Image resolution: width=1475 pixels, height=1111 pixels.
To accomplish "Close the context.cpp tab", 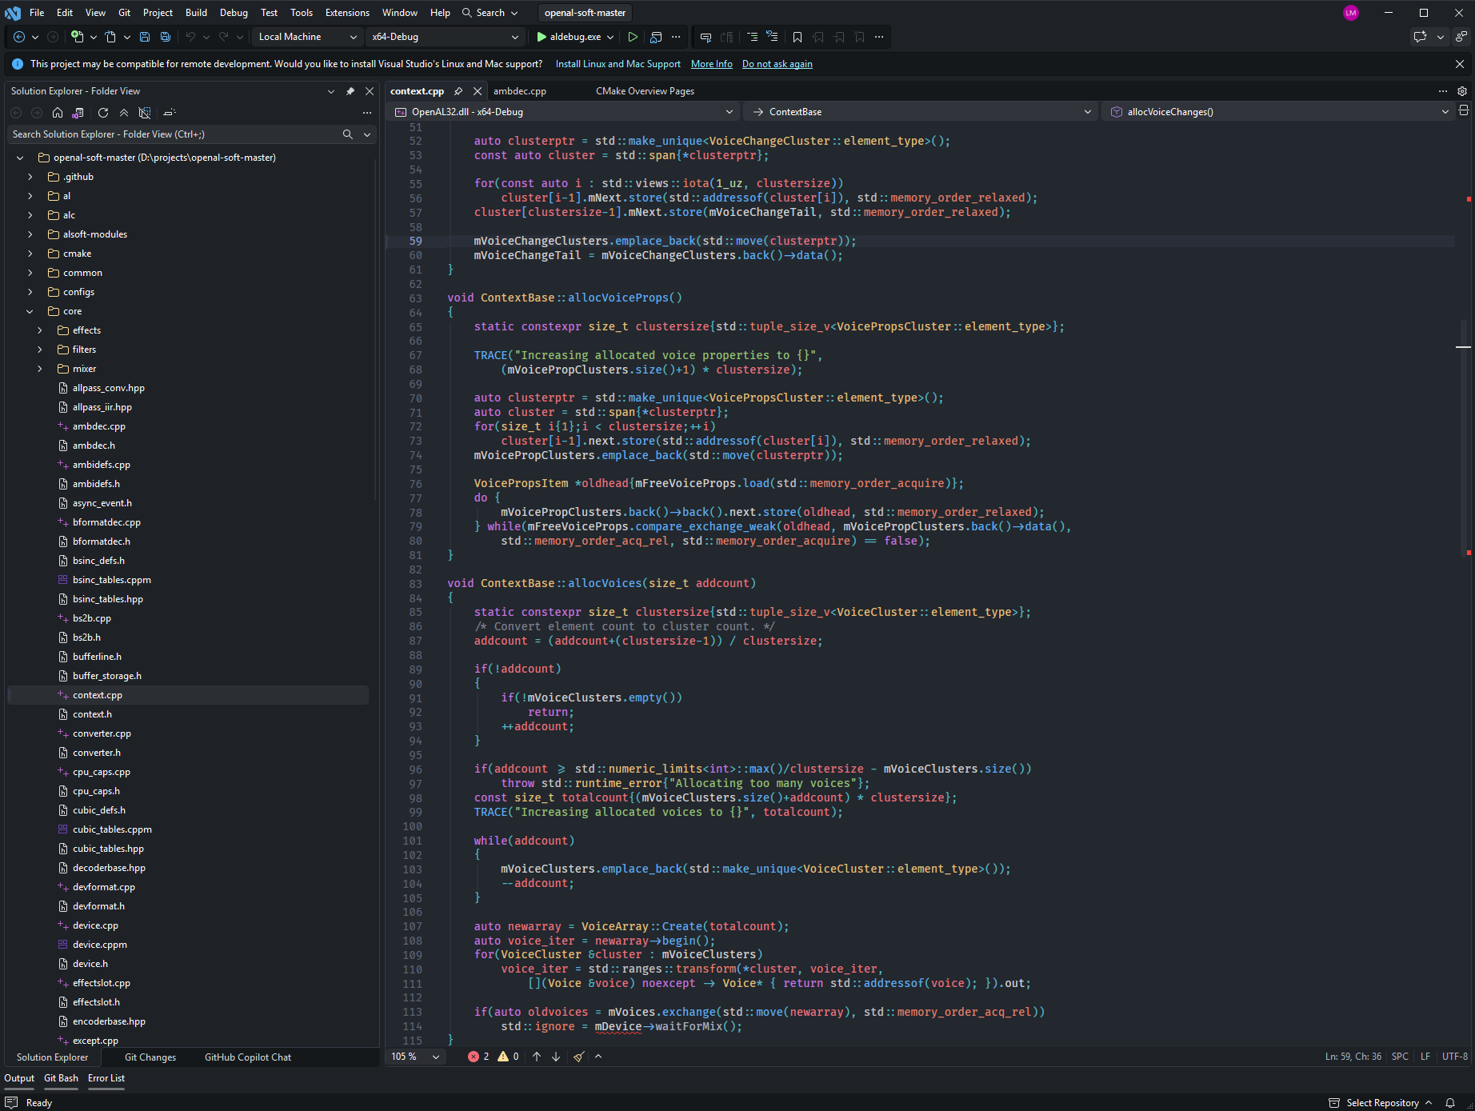I will [478, 91].
